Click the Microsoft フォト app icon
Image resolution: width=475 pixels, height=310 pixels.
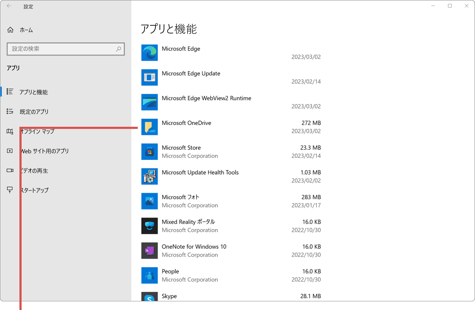click(x=149, y=201)
